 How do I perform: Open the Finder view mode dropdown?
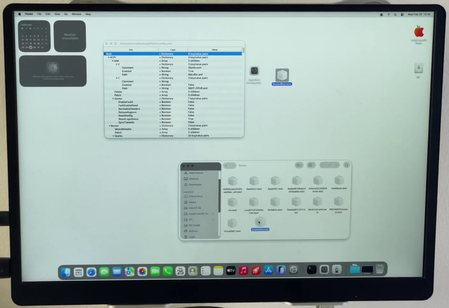pos(299,165)
